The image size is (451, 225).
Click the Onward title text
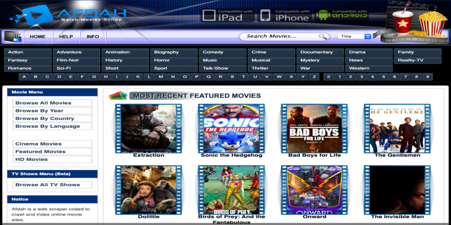[x=314, y=216]
